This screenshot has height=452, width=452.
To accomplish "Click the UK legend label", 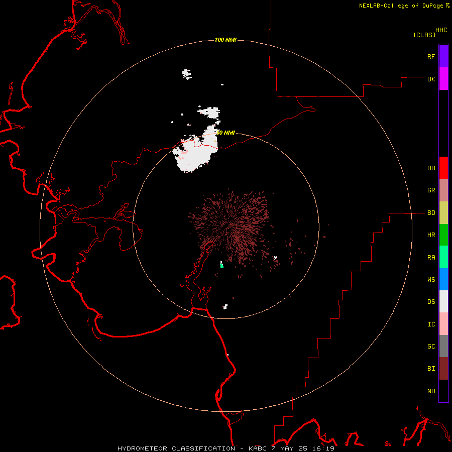I will (431, 79).
